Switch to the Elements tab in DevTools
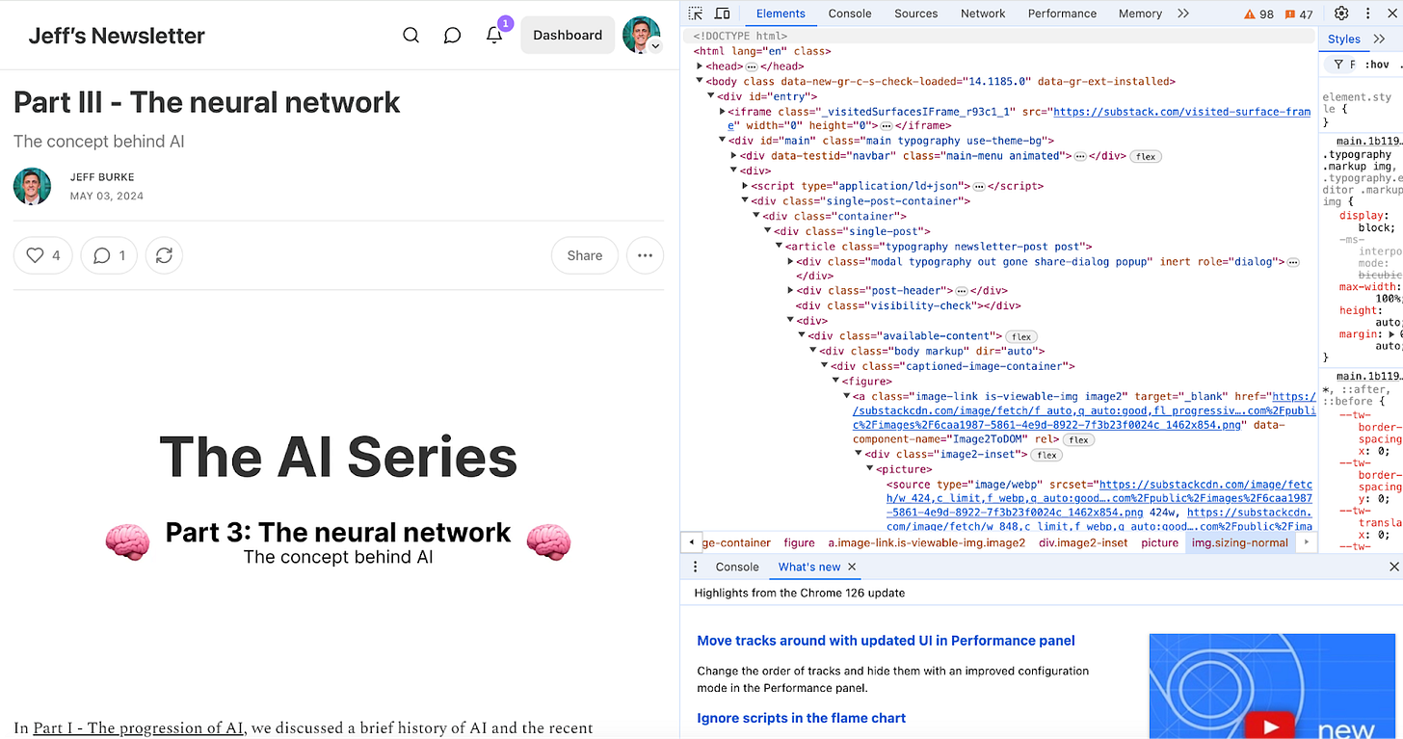This screenshot has height=739, width=1403. (x=781, y=13)
